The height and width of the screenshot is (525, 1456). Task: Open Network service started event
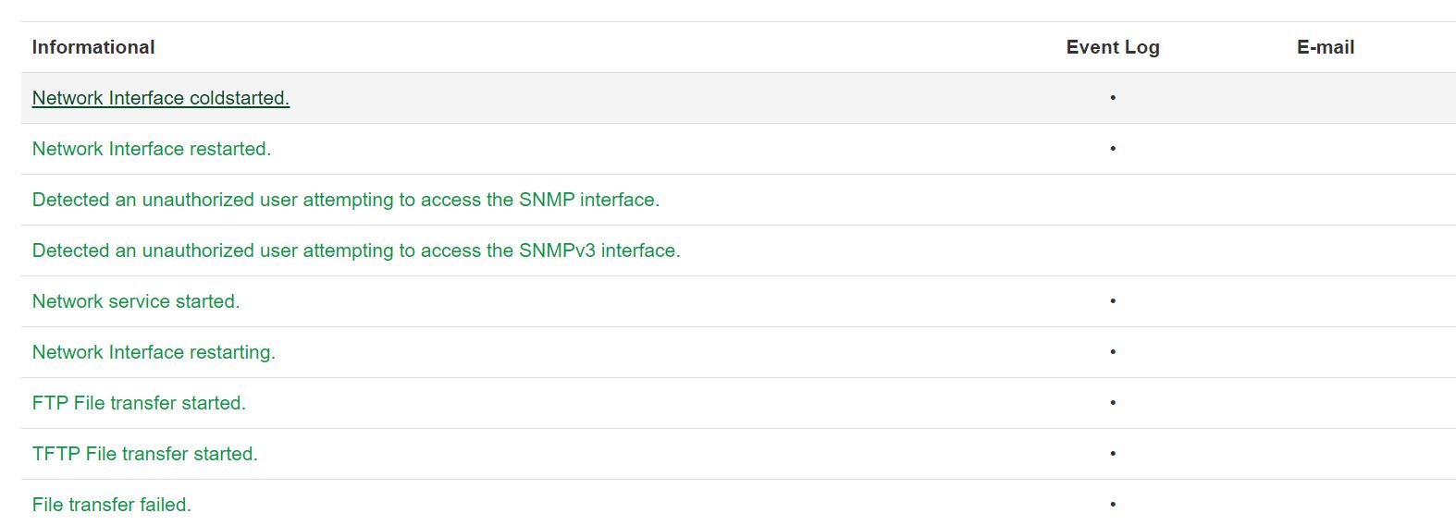click(x=136, y=301)
